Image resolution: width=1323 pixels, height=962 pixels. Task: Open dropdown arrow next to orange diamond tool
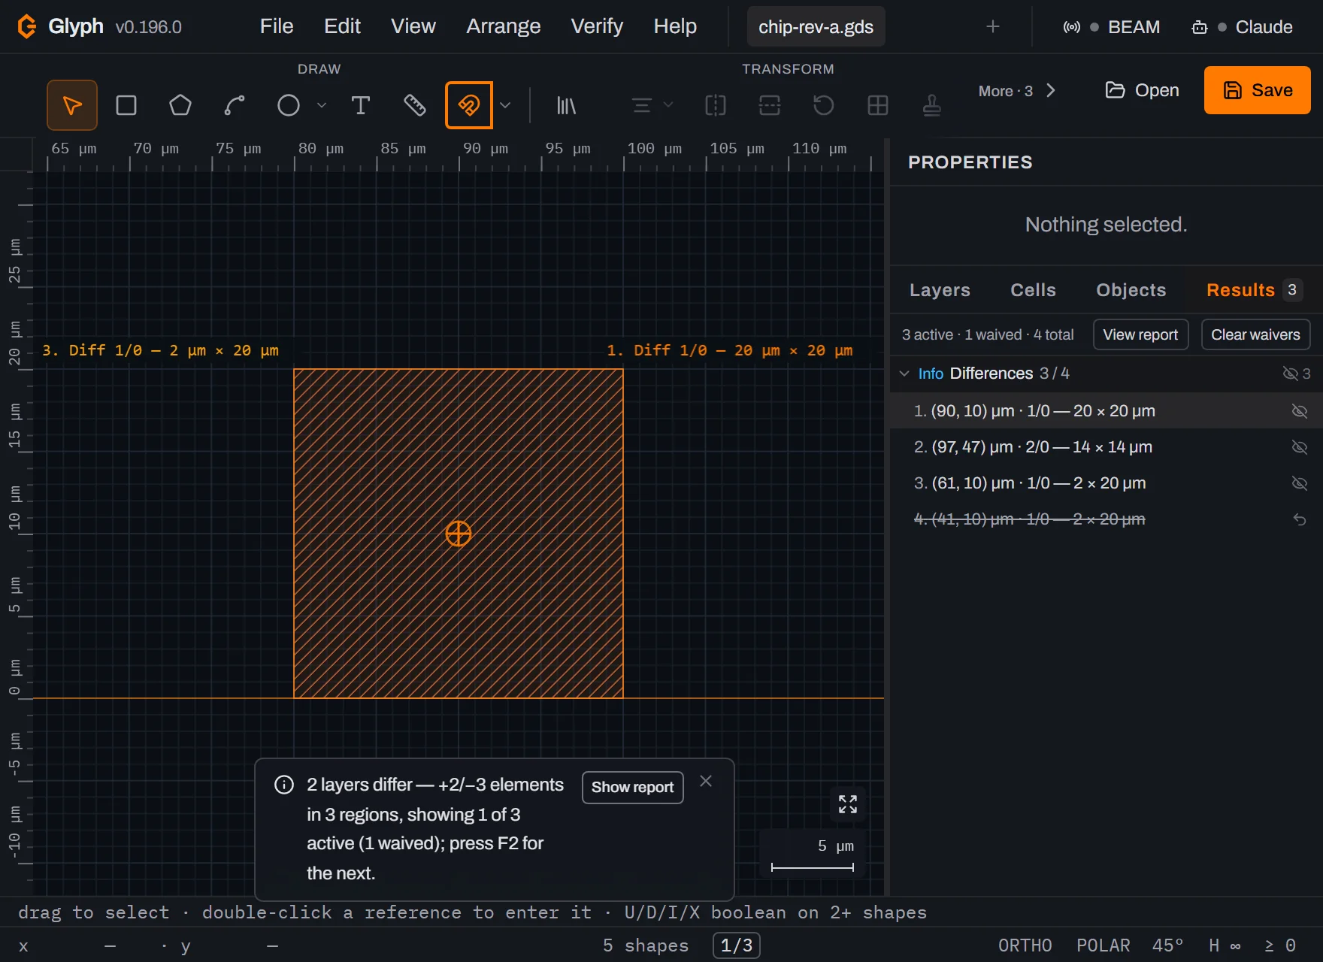pyautogui.click(x=505, y=105)
